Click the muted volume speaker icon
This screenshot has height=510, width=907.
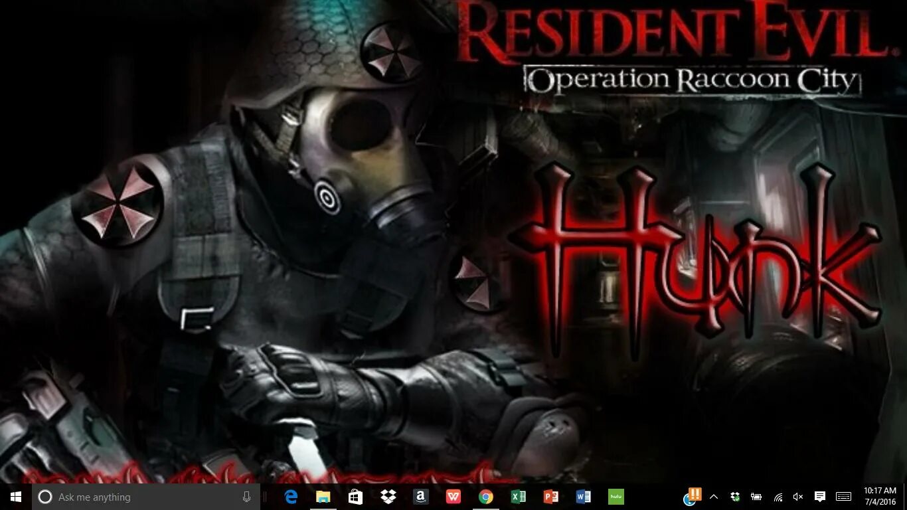[798, 497]
